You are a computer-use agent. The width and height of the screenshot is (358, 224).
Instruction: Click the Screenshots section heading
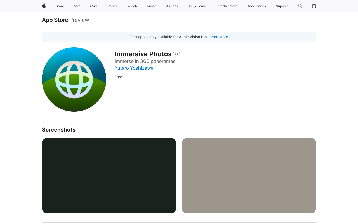(59, 130)
